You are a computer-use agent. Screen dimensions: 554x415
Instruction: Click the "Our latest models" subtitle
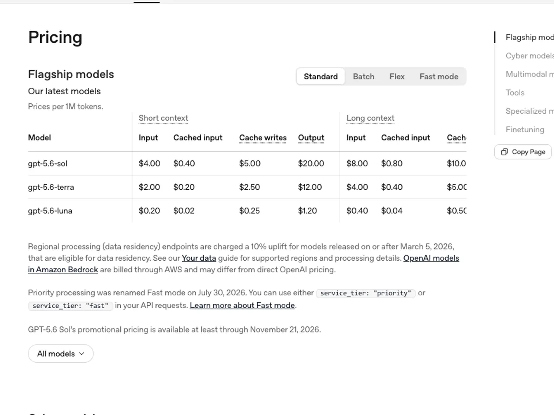tap(64, 91)
